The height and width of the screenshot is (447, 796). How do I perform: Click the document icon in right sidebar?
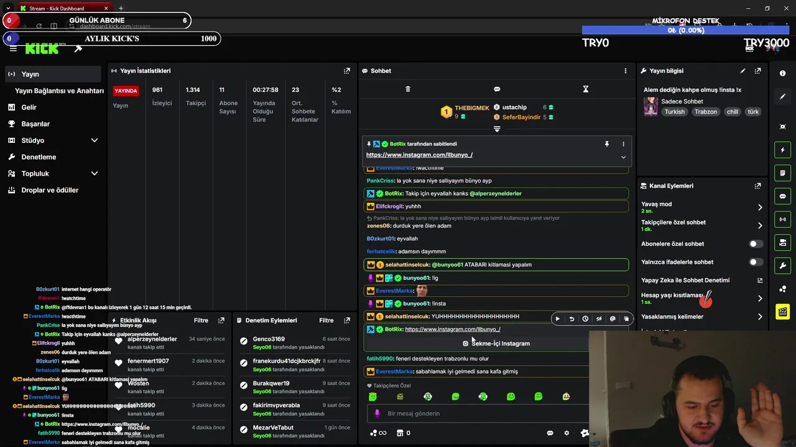(x=782, y=173)
